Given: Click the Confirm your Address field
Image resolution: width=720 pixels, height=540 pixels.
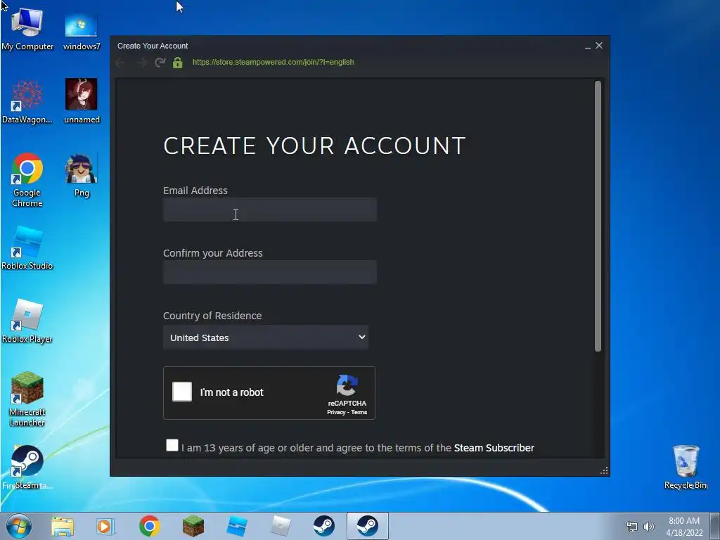Looking at the screenshot, I should 270,272.
